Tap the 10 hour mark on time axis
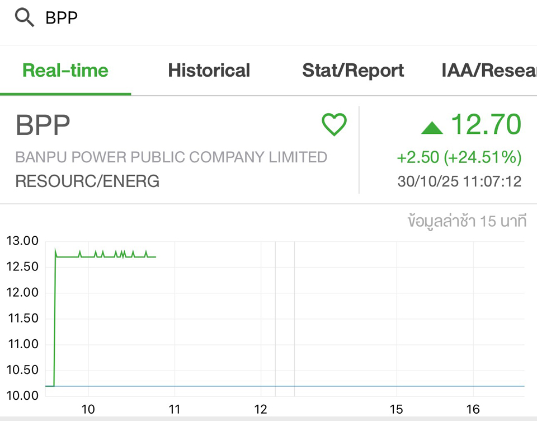The height and width of the screenshot is (421, 537). coord(88,409)
